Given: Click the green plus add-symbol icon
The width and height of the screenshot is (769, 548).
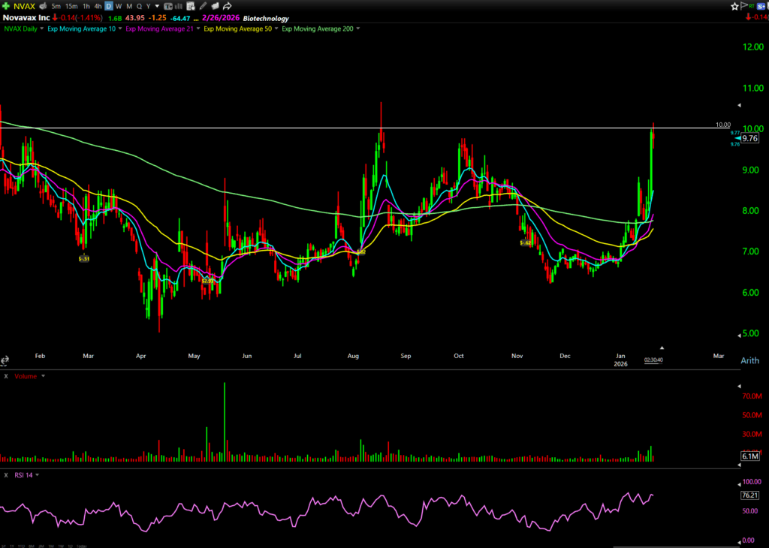Looking at the screenshot, I should pos(6,6).
